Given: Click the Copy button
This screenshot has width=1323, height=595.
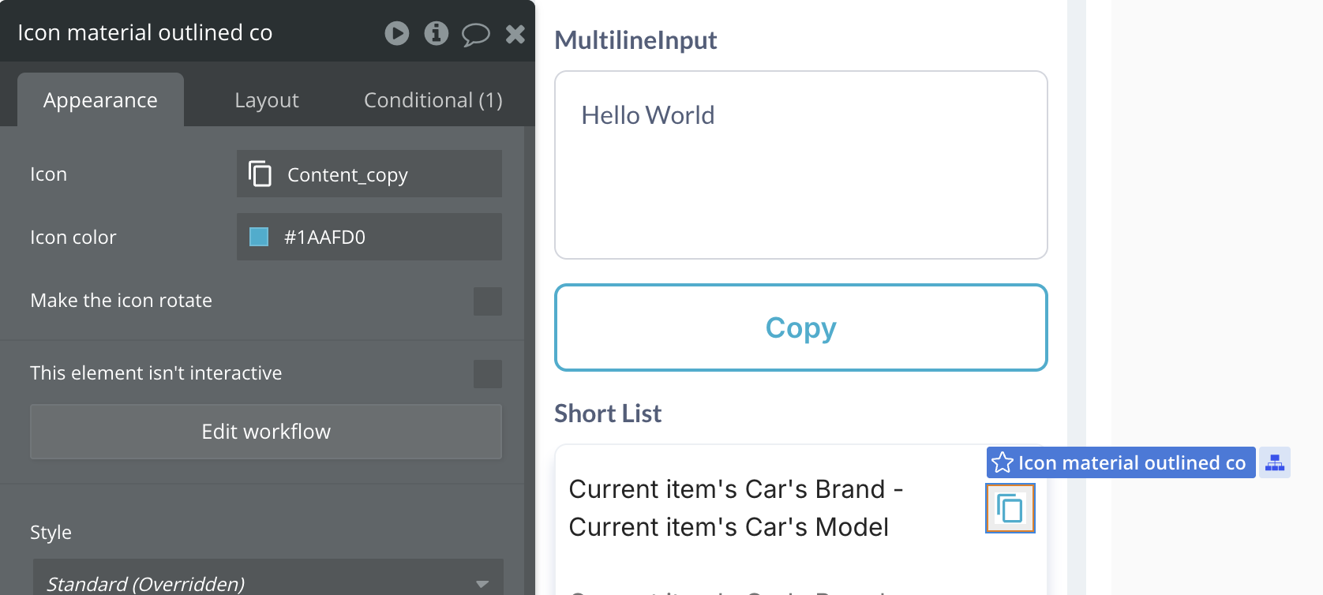Looking at the screenshot, I should tap(800, 327).
